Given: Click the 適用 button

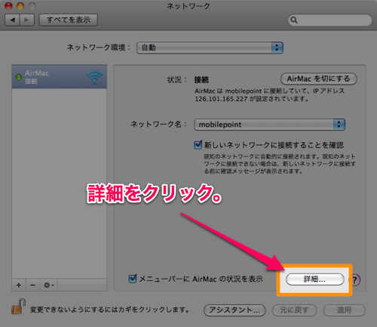Looking at the screenshot, I should point(344,310).
